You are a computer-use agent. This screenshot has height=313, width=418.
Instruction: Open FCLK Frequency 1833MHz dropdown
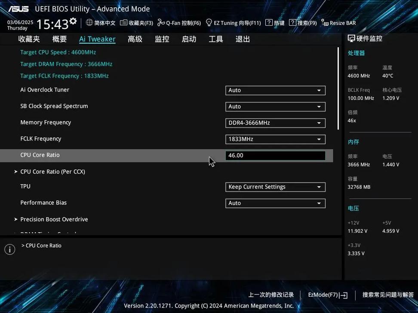(275, 139)
